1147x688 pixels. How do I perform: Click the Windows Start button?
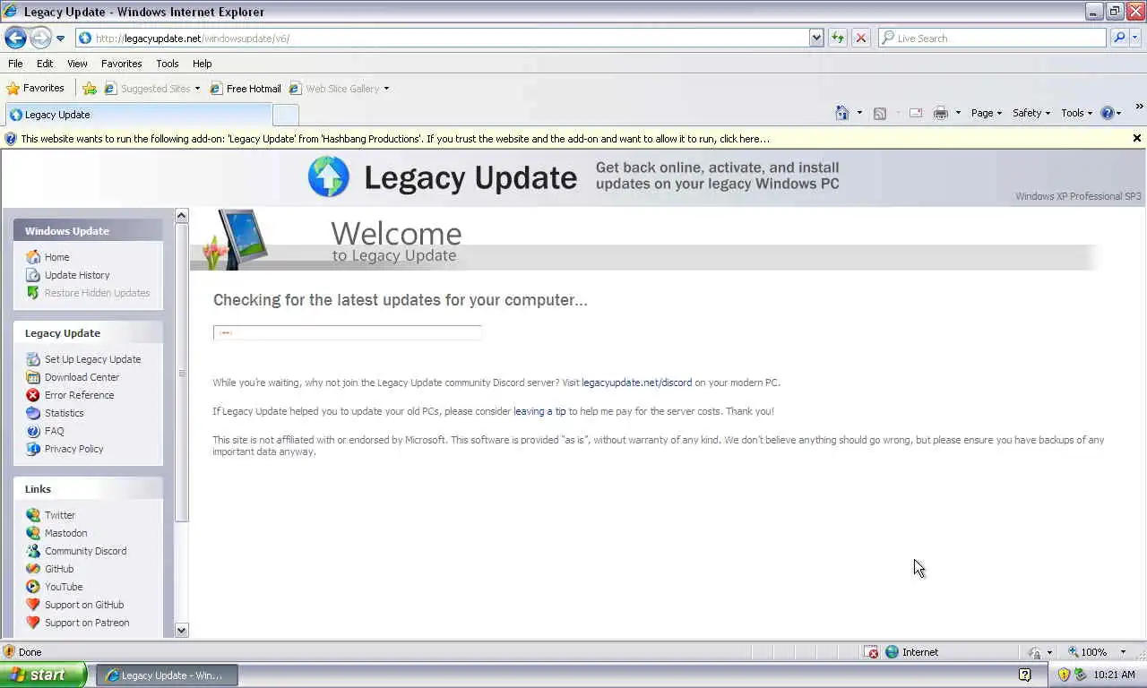(43, 675)
